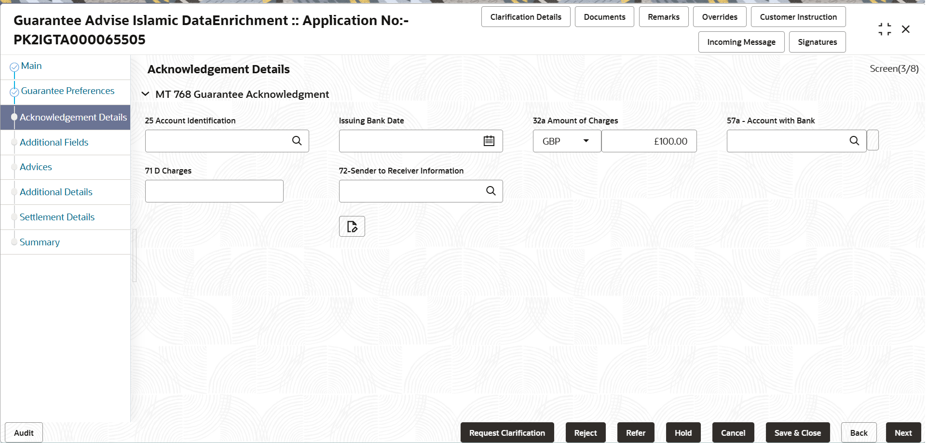Screen dimensions: 926x443
Task: Go to the Additional Fields step
Action: click(x=54, y=142)
